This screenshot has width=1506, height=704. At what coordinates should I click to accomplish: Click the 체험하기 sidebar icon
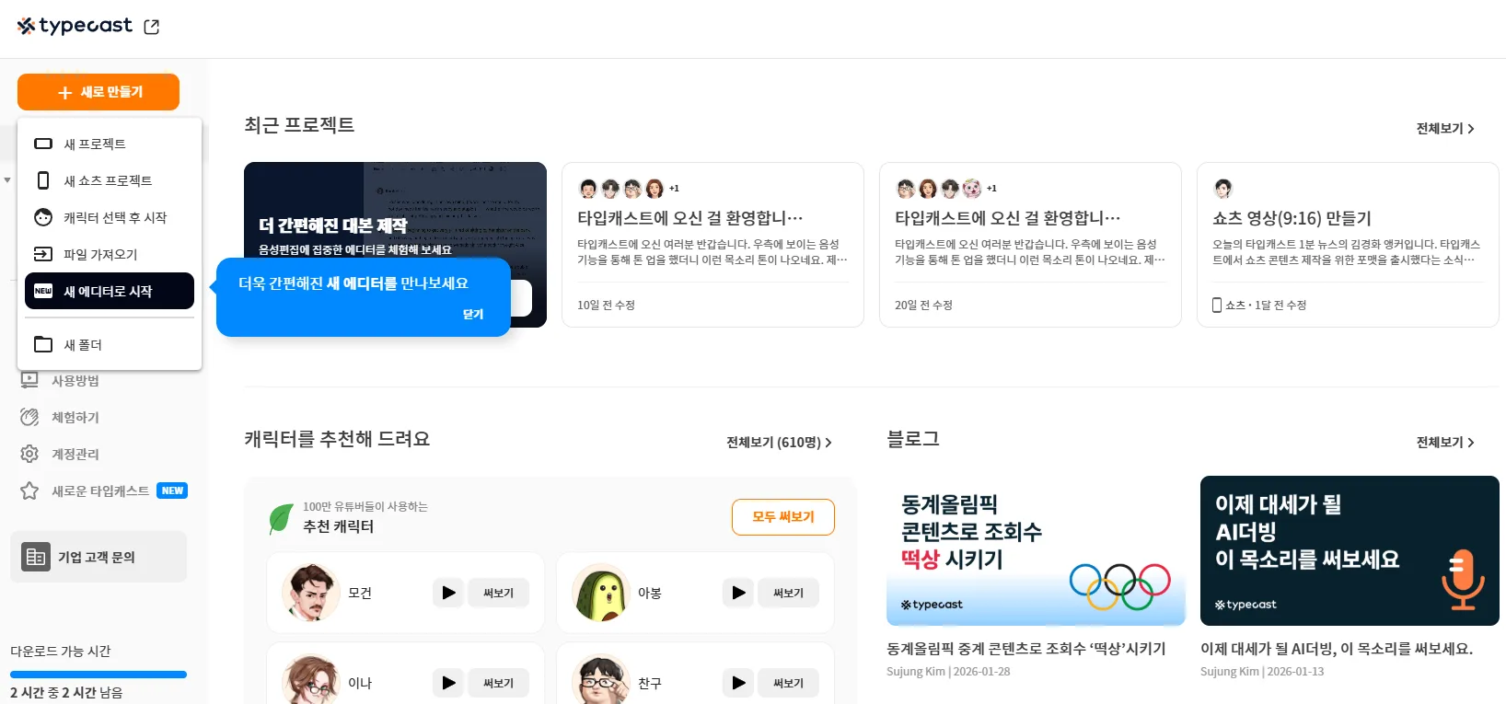(29, 417)
